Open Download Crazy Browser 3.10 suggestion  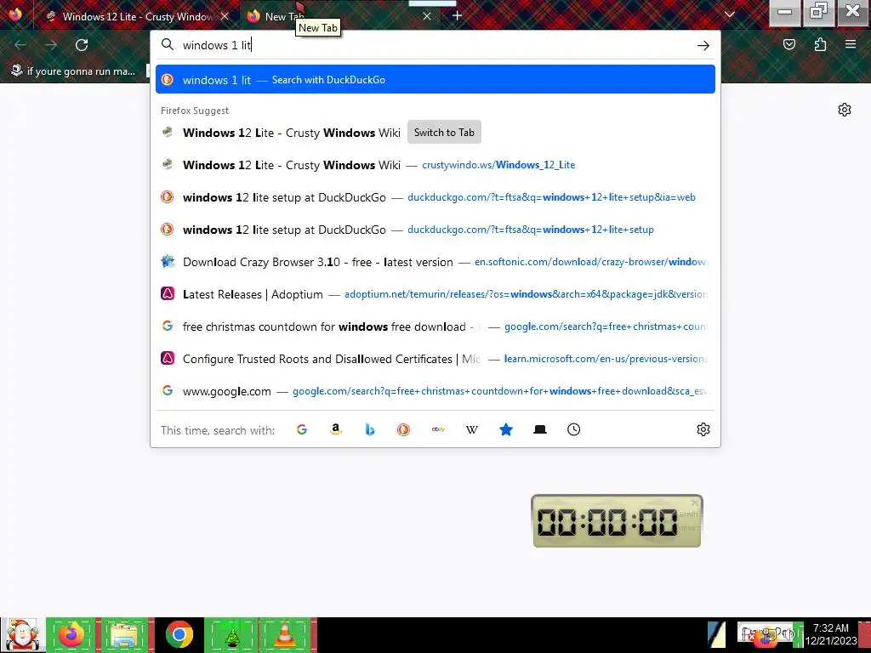[x=435, y=262]
